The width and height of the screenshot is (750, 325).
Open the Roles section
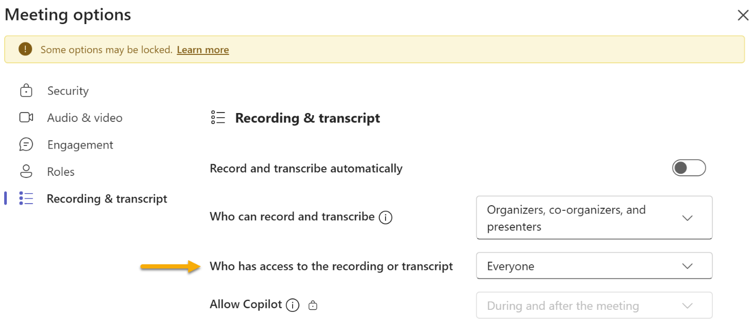(x=61, y=172)
